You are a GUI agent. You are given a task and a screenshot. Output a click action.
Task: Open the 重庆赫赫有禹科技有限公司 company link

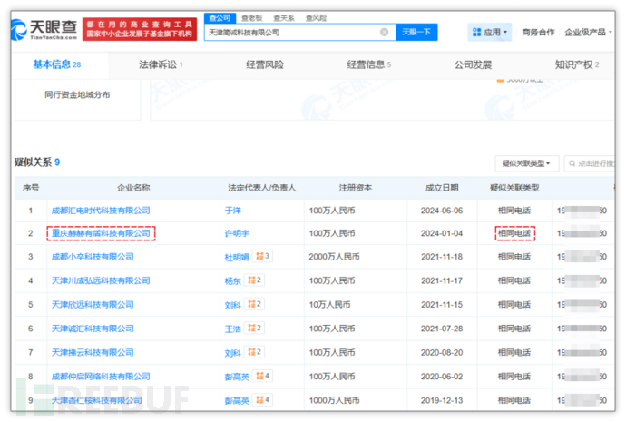99,233
